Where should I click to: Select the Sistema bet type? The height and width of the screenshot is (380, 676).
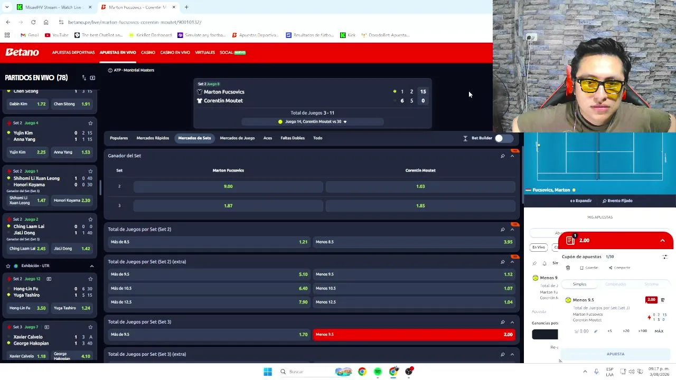tap(651, 284)
